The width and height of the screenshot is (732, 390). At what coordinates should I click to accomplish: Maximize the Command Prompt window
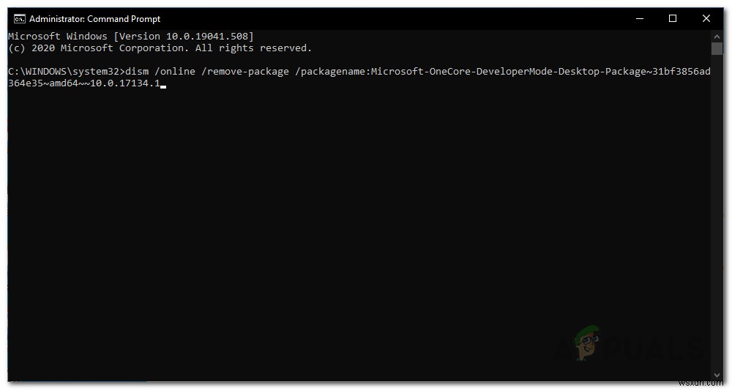click(673, 18)
